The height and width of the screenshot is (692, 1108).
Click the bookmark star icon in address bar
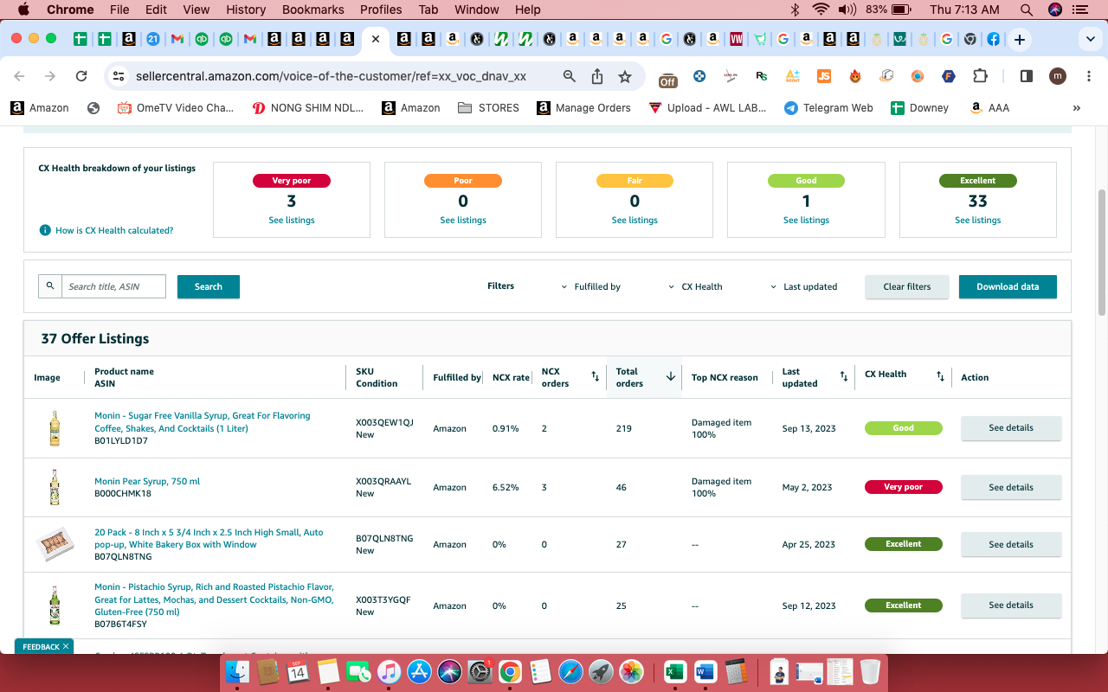point(625,76)
